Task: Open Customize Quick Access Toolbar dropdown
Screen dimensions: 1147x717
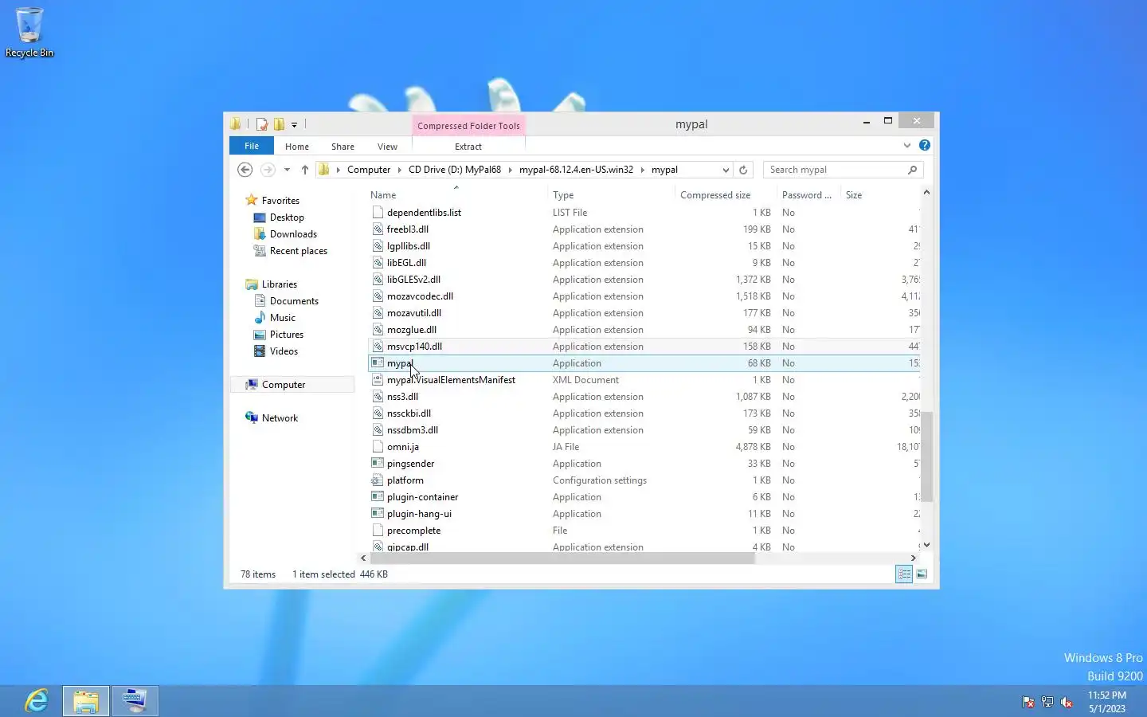Action: [294, 125]
